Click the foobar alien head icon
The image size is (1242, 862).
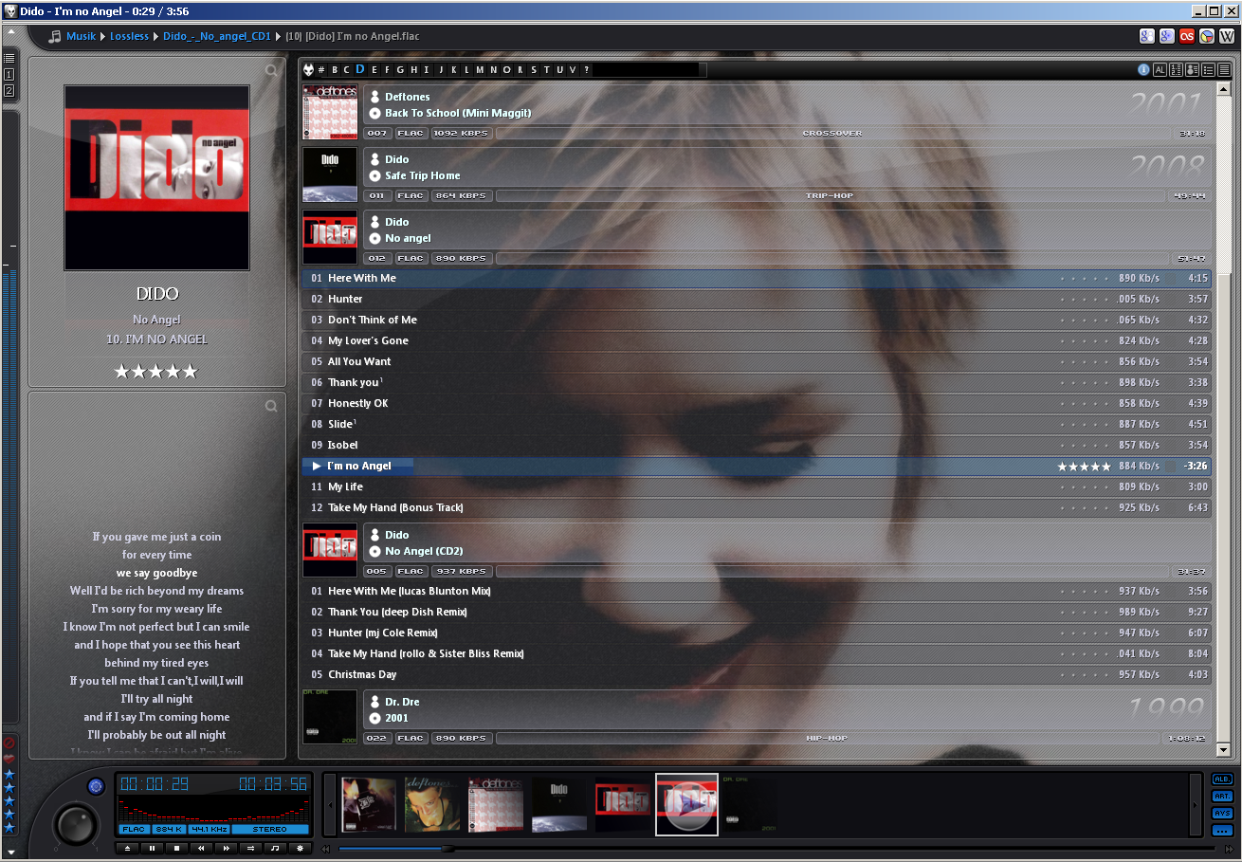308,69
